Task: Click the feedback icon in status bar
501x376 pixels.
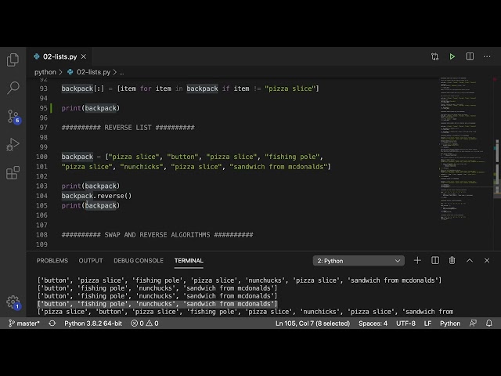Action: click(473, 324)
